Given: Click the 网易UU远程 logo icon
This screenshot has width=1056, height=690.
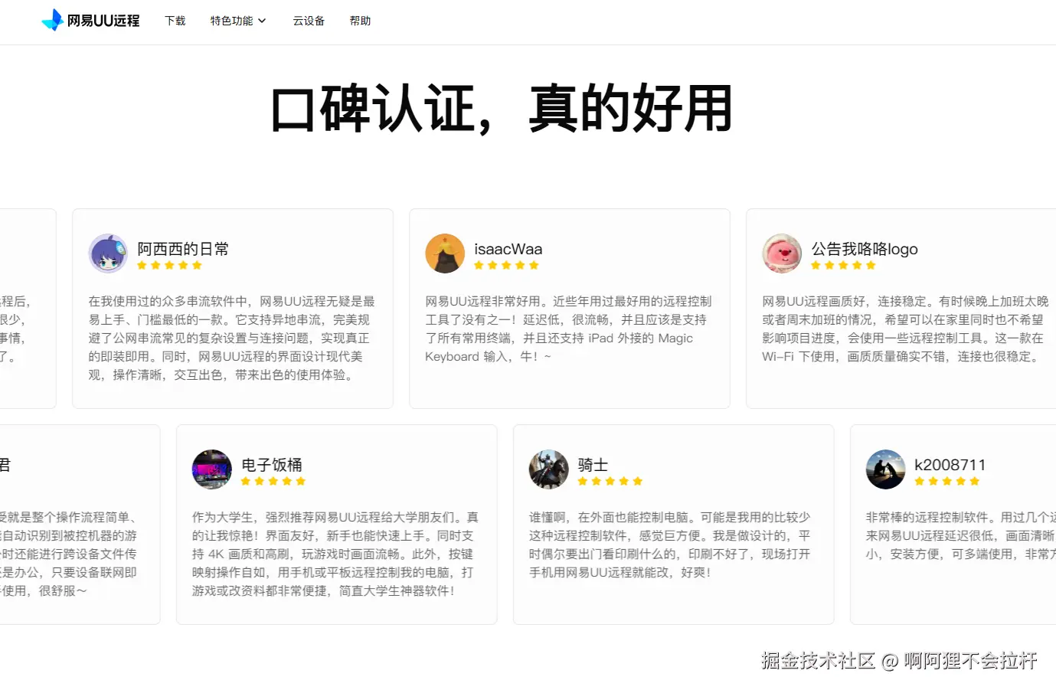Looking at the screenshot, I should click(53, 20).
